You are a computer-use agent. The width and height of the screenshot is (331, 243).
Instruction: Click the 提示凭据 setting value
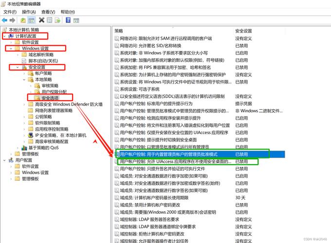243,104
